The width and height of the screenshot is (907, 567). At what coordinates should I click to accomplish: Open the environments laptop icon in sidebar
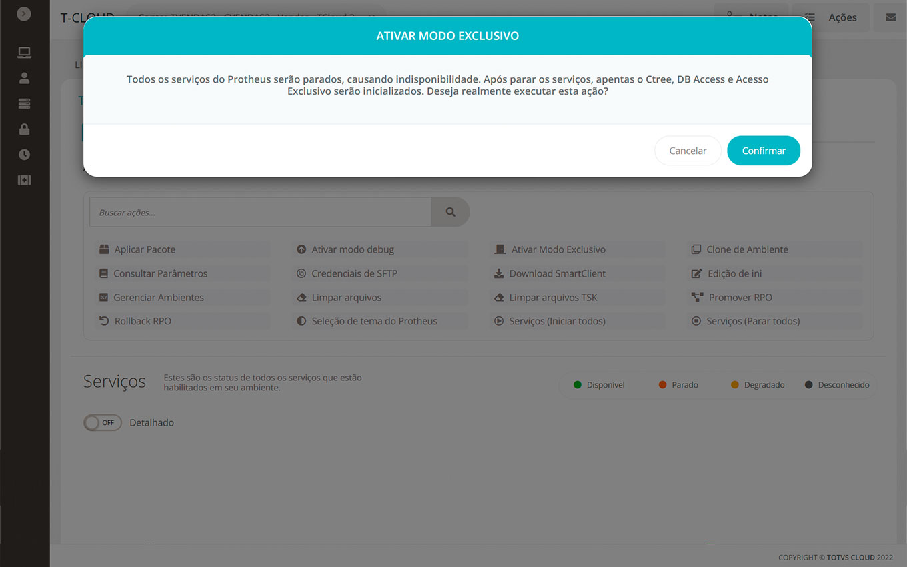(x=24, y=53)
